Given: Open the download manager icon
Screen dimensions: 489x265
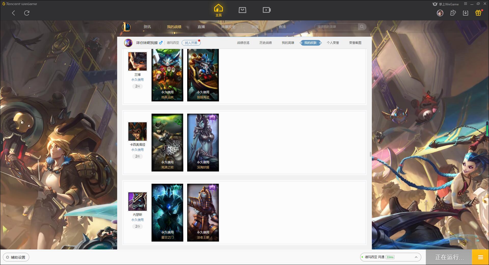Looking at the screenshot, I should click(466, 13).
